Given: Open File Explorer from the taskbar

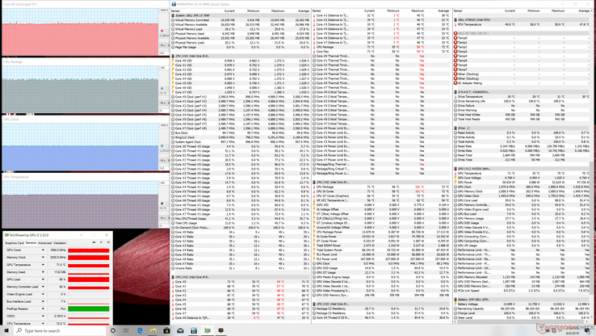Looking at the screenshot, I should [x=153, y=330].
